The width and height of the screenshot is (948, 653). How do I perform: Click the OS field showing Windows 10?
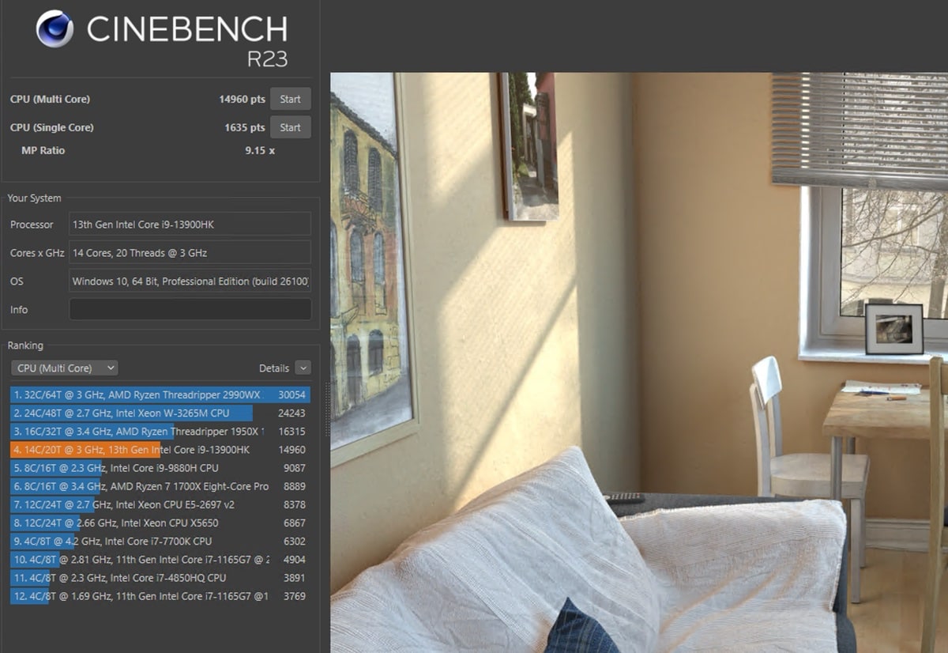point(190,281)
